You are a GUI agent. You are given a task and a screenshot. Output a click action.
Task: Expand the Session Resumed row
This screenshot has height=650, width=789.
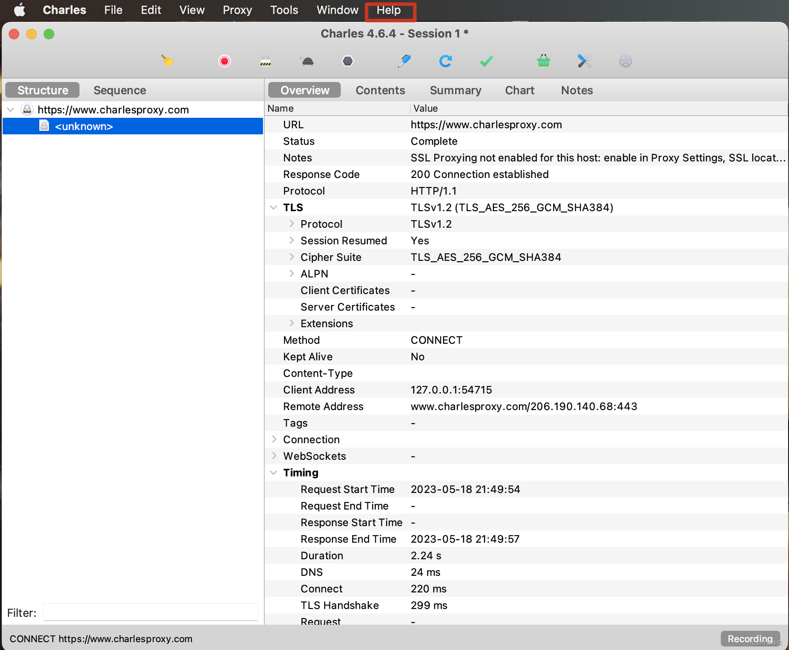click(291, 240)
